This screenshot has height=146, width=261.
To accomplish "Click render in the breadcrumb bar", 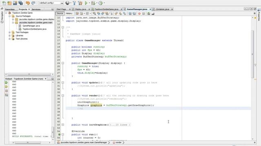I will [118, 142].
